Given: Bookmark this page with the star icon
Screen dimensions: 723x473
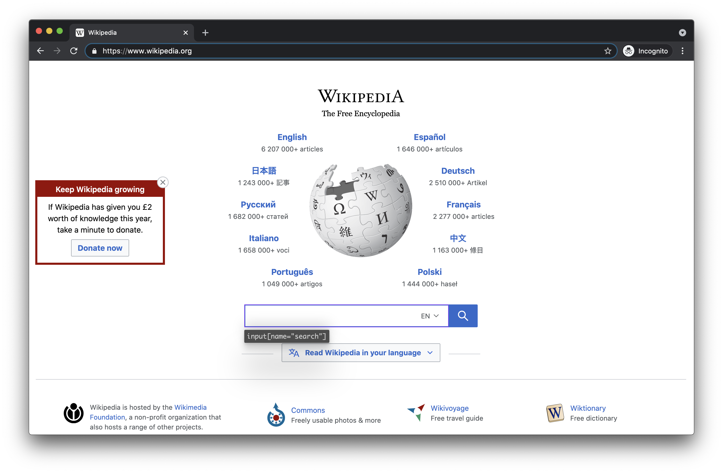Looking at the screenshot, I should [x=608, y=51].
